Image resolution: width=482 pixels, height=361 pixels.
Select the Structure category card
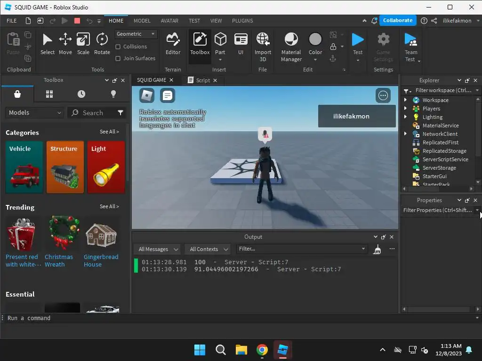point(65,167)
